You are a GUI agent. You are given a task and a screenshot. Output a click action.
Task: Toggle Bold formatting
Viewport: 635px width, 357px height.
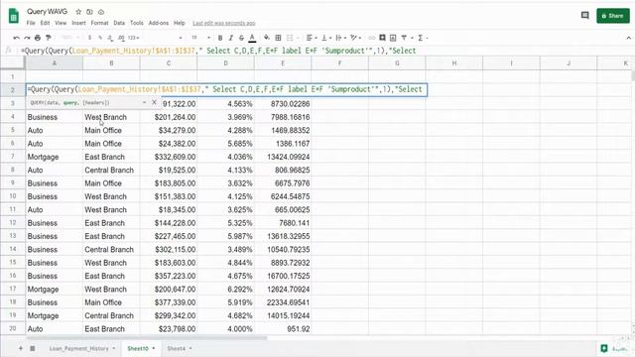pyautogui.click(x=220, y=38)
